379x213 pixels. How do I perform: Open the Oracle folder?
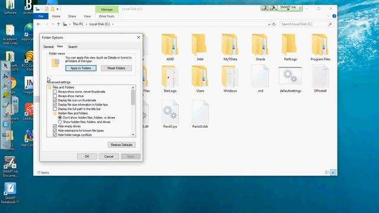pos(260,47)
